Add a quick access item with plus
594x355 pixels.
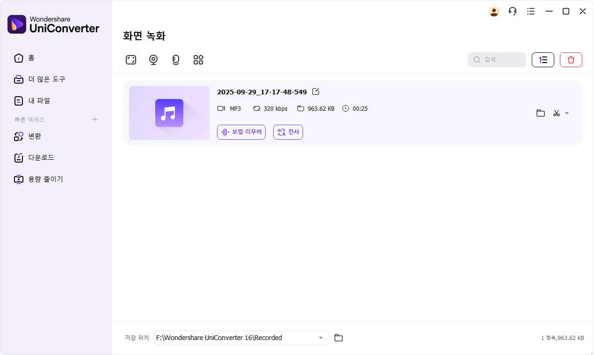(x=94, y=120)
